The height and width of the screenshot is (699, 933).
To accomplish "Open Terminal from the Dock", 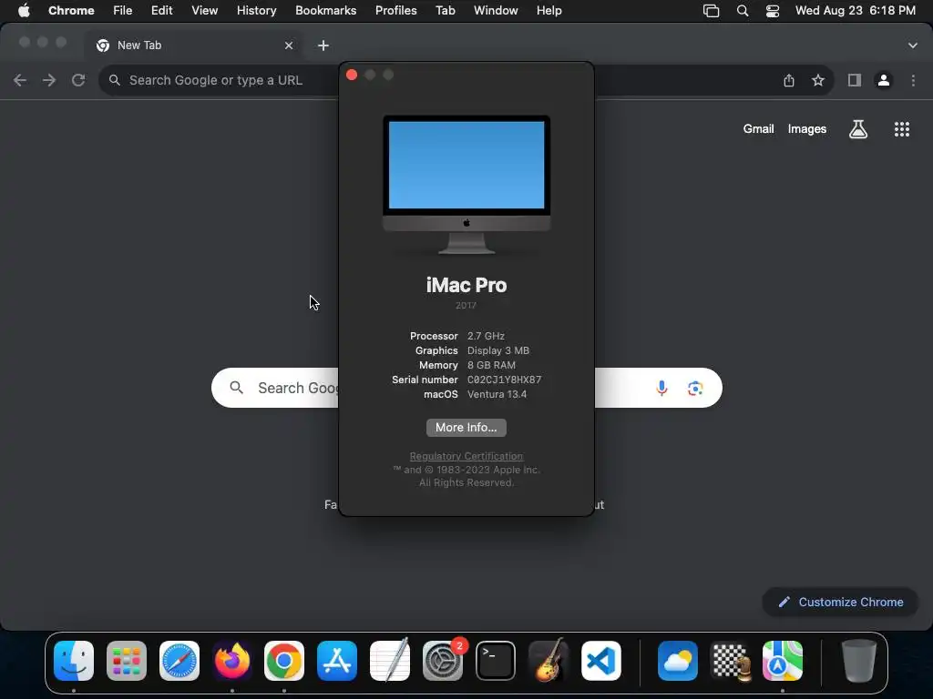I will 496,661.
